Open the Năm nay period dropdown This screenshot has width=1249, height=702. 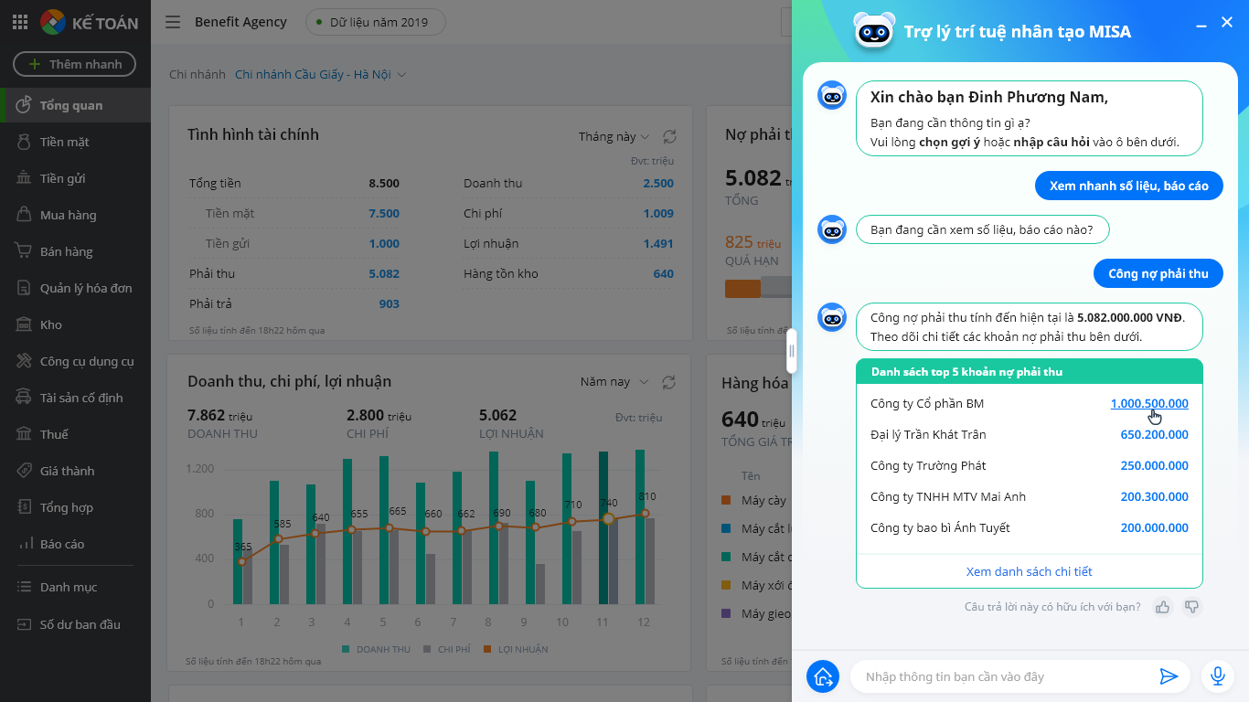(614, 382)
